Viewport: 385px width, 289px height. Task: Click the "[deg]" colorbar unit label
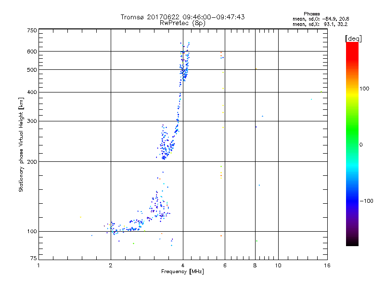click(353, 38)
